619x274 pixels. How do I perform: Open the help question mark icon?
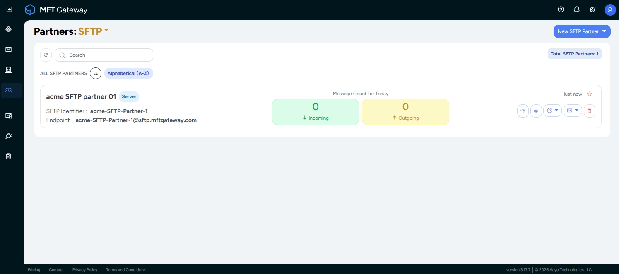point(561,10)
